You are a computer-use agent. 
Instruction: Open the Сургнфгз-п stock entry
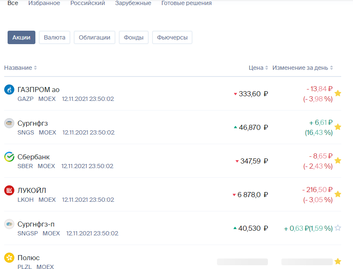pos(36,224)
